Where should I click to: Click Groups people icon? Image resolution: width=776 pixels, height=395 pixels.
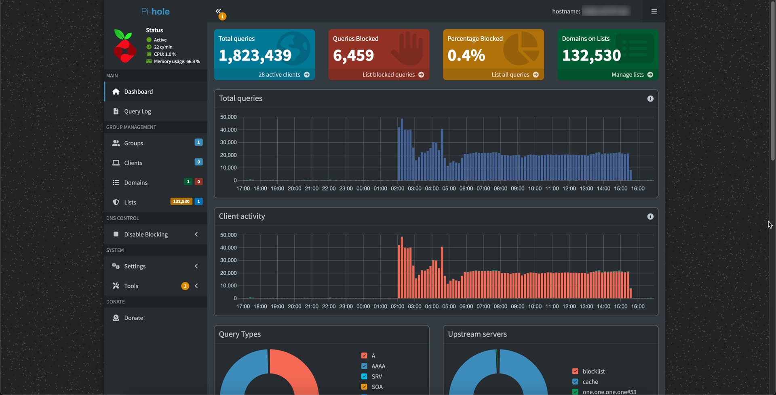coord(116,143)
